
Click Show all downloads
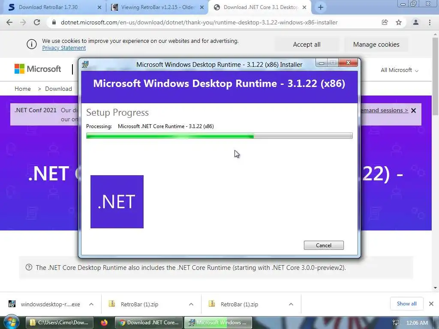click(406, 304)
